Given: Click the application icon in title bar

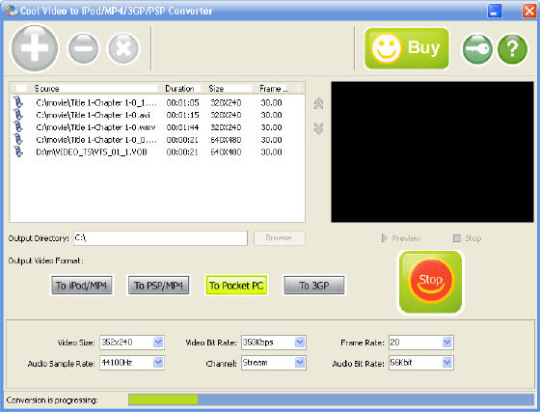Looking at the screenshot, I should [12, 11].
